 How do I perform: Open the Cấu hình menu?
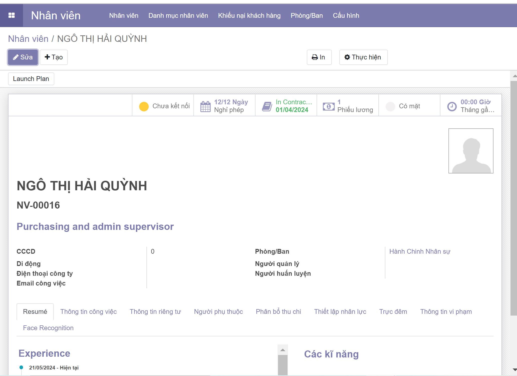[x=346, y=16]
